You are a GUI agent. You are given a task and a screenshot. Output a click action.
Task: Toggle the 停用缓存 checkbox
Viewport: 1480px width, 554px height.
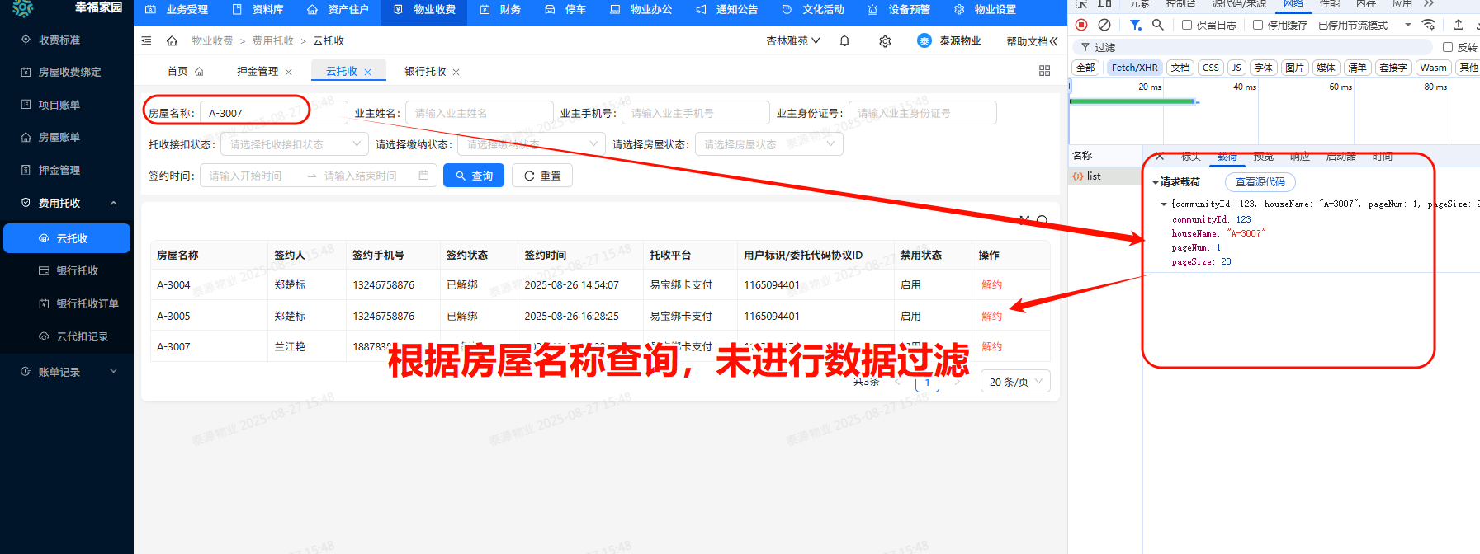point(1258,25)
